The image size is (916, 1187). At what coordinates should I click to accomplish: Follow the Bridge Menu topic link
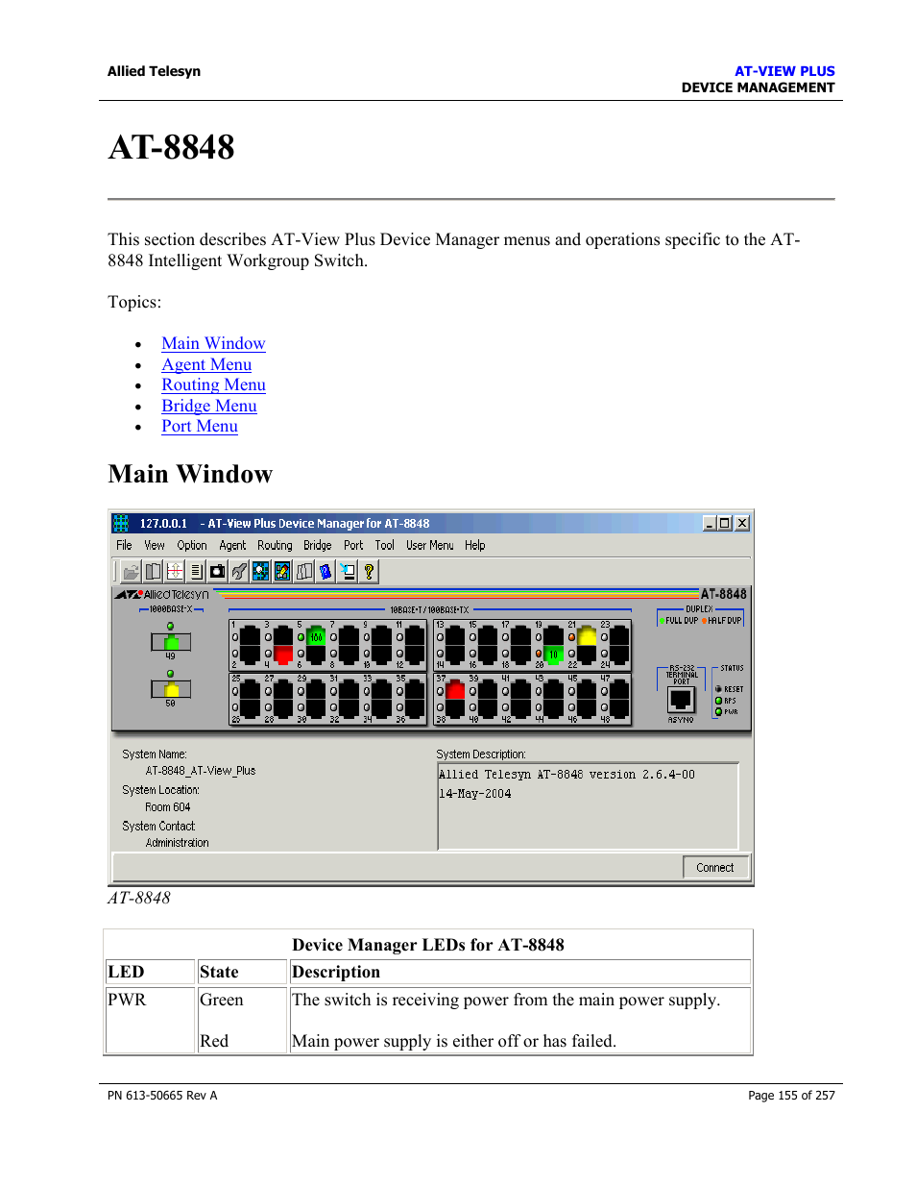tap(209, 406)
